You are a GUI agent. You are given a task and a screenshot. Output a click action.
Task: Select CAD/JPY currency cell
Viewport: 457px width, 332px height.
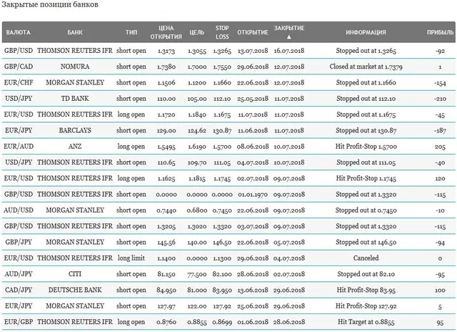click(19, 290)
